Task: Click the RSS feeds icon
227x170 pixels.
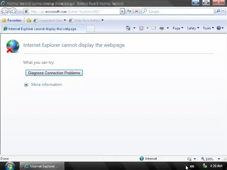Action: click(141, 28)
